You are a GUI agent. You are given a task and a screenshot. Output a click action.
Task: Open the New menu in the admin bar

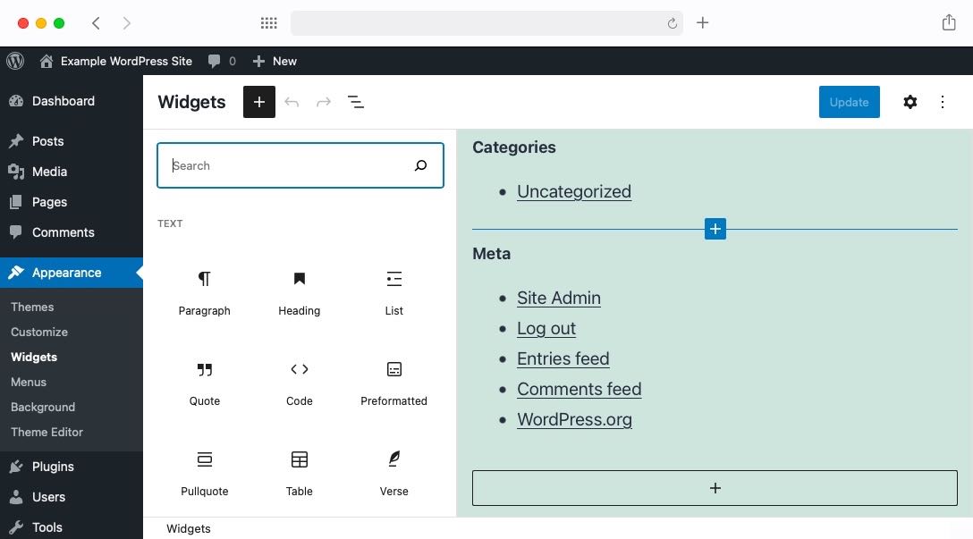pyautogui.click(x=275, y=61)
